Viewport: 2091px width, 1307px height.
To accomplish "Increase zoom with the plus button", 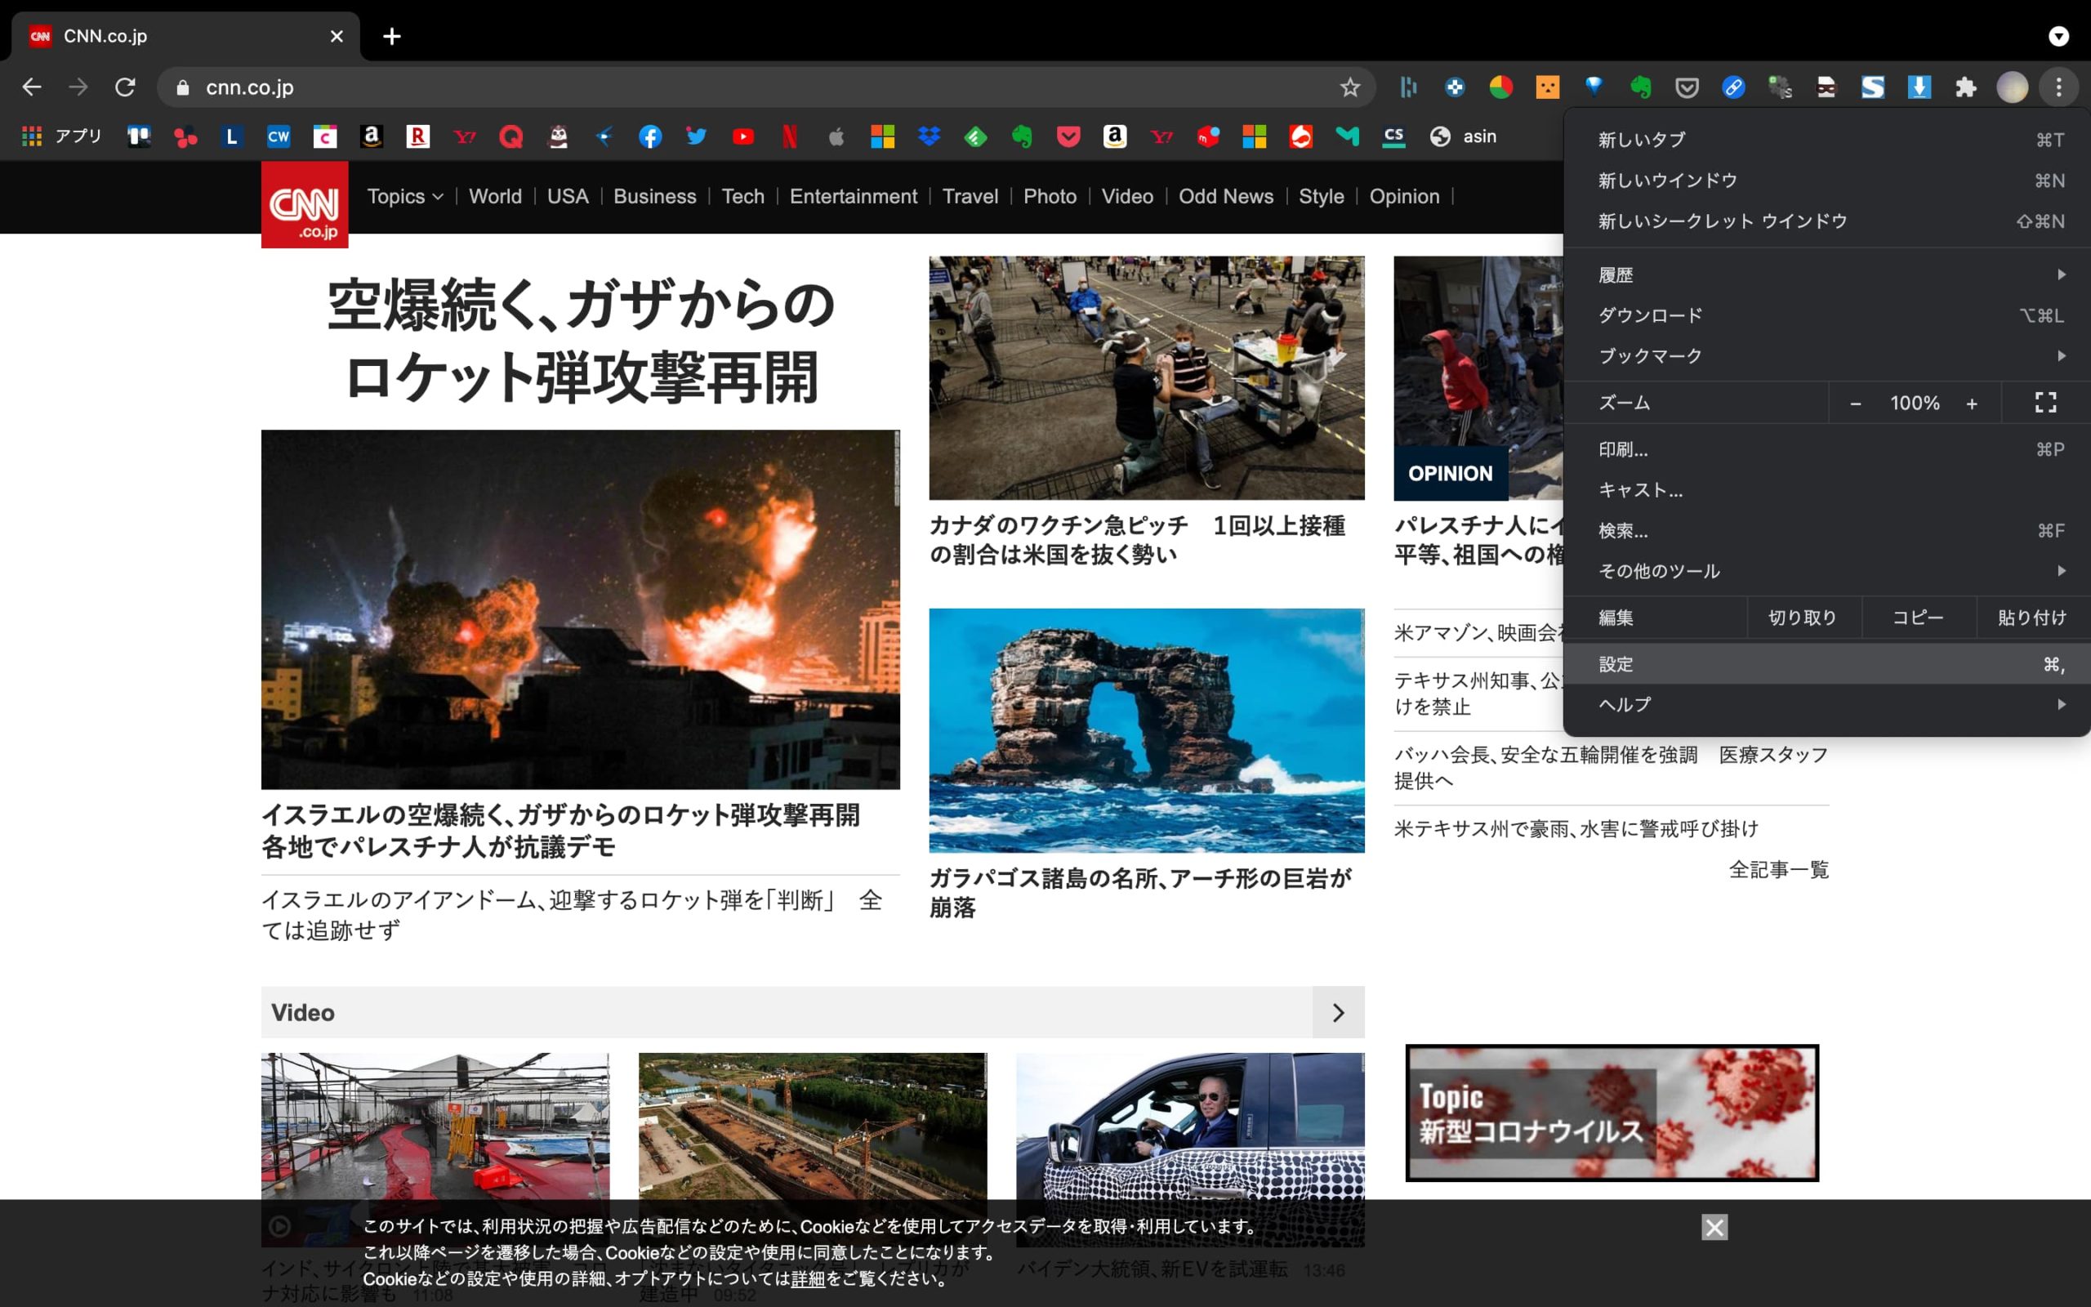I will coord(1972,404).
